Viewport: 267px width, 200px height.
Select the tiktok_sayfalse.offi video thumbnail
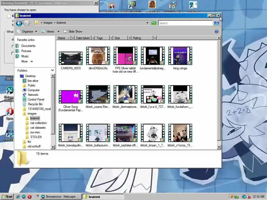pyautogui.click(x=125, y=133)
